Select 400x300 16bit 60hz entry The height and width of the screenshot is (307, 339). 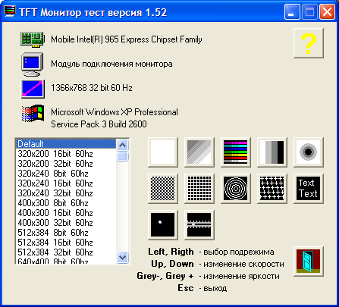click(x=66, y=213)
